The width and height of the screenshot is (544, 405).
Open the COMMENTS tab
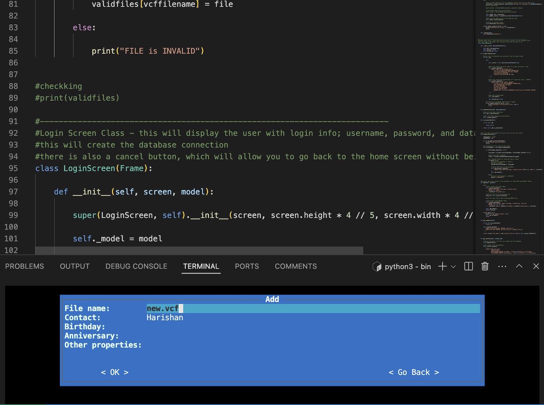[x=295, y=266]
